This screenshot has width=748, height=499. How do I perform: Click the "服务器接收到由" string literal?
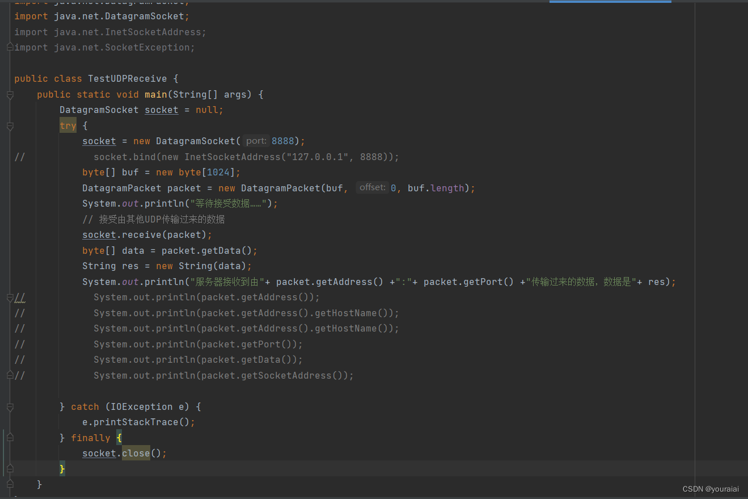click(227, 282)
